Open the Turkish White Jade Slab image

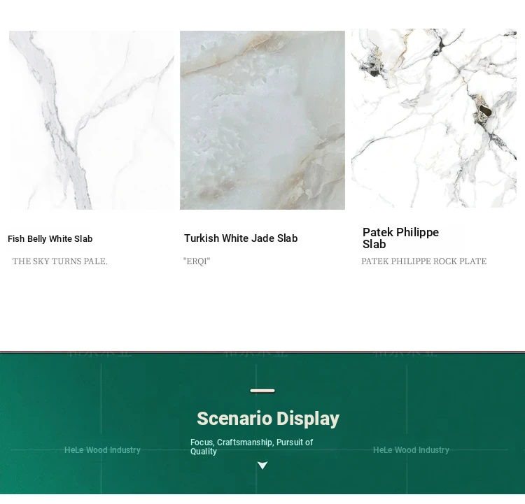pos(262,120)
